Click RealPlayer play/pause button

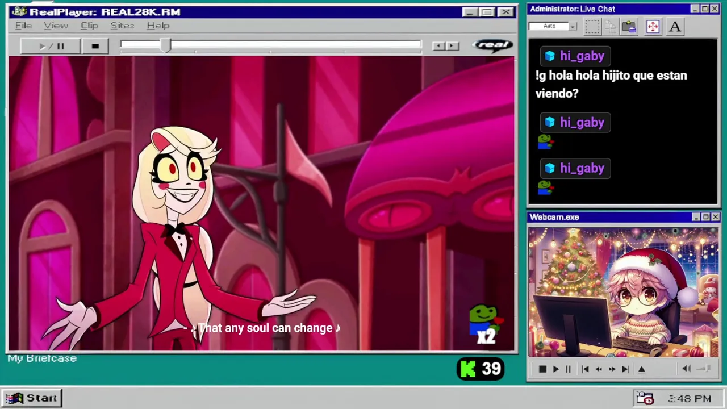click(51, 46)
